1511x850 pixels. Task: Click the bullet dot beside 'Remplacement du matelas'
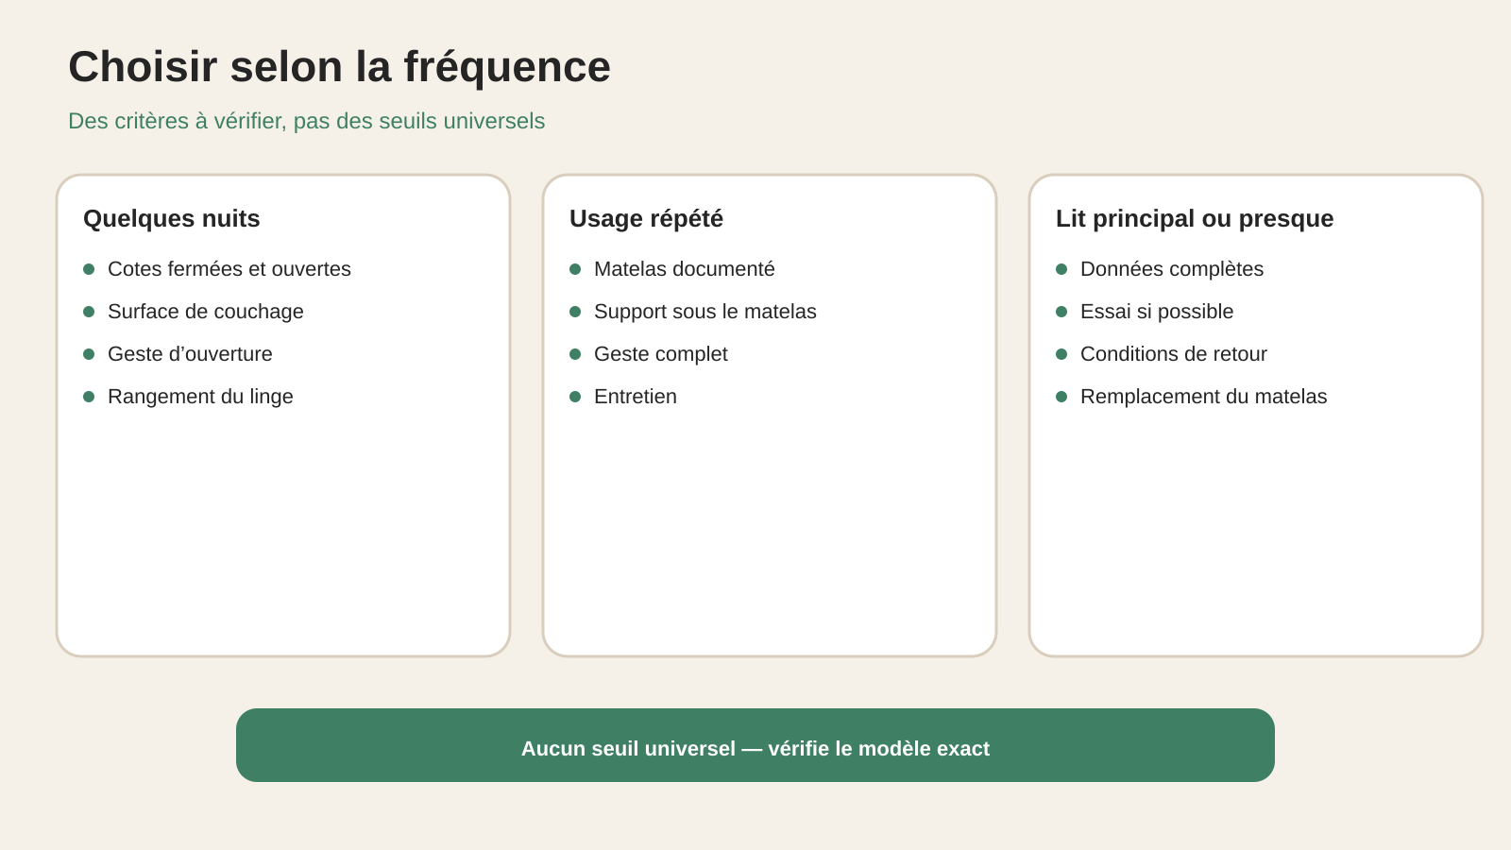pyautogui.click(x=1061, y=397)
